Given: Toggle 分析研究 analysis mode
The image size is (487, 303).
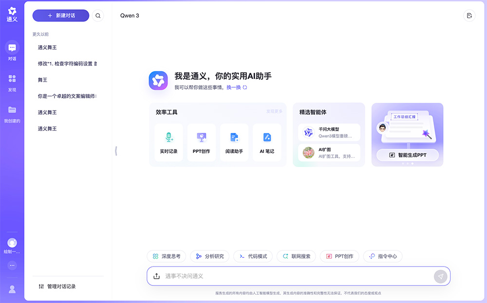Looking at the screenshot, I should pyautogui.click(x=209, y=256).
